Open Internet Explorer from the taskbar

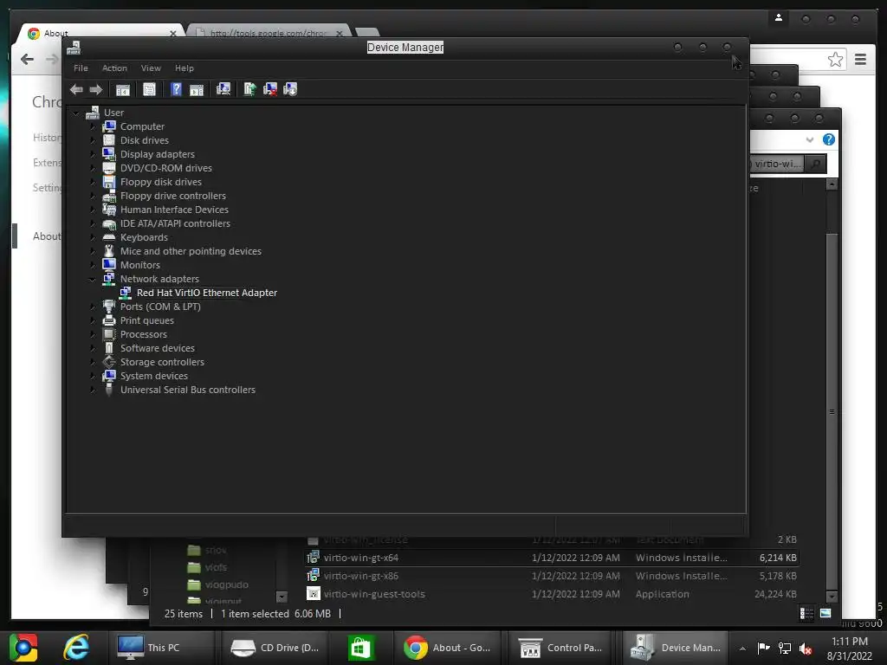pos(76,648)
